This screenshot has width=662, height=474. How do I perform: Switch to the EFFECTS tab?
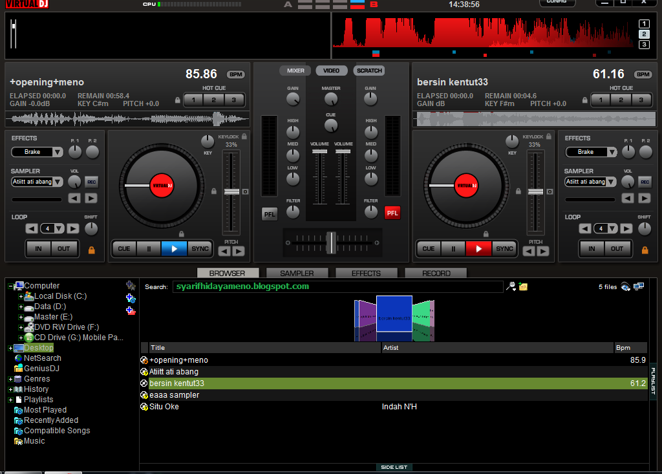pos(366,274)
